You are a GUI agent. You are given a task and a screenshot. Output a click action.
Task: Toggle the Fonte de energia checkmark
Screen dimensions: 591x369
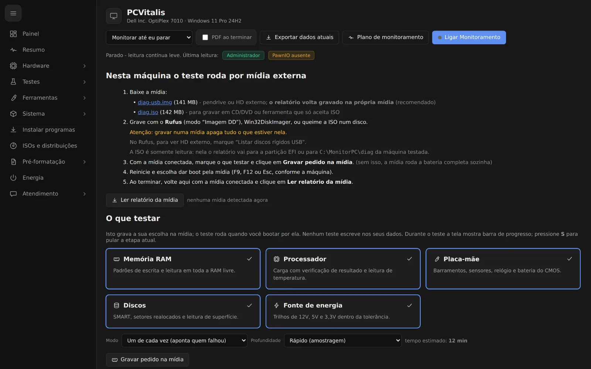click(x=409, y=306)
